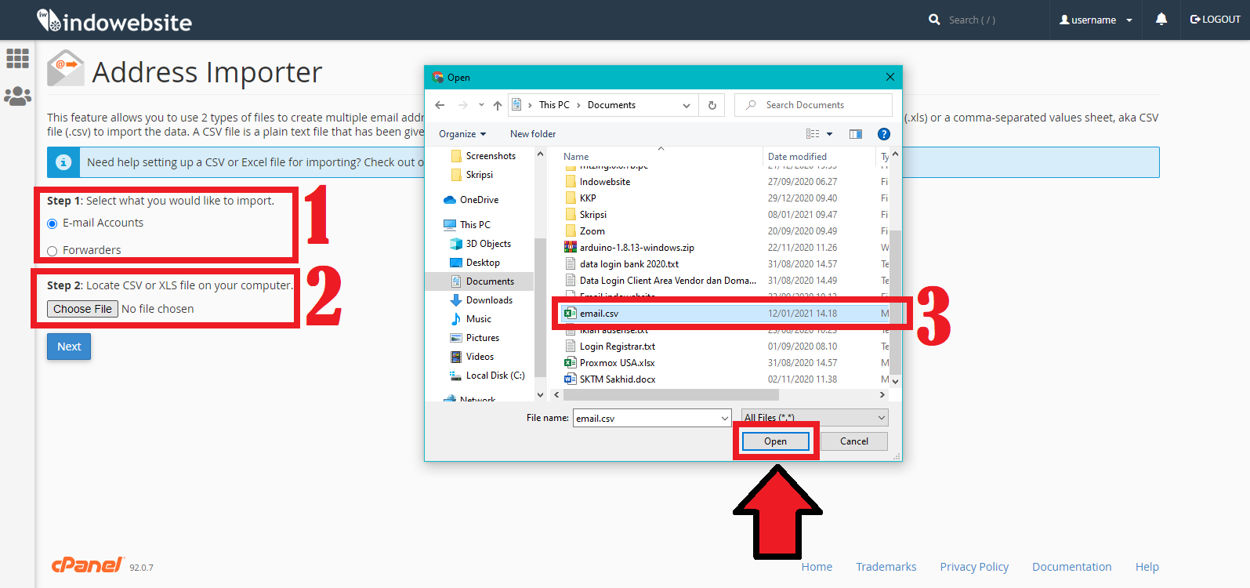1250x588 pixels.
Task: Refresh the Documents folder listing
Action: coord(712,105)
